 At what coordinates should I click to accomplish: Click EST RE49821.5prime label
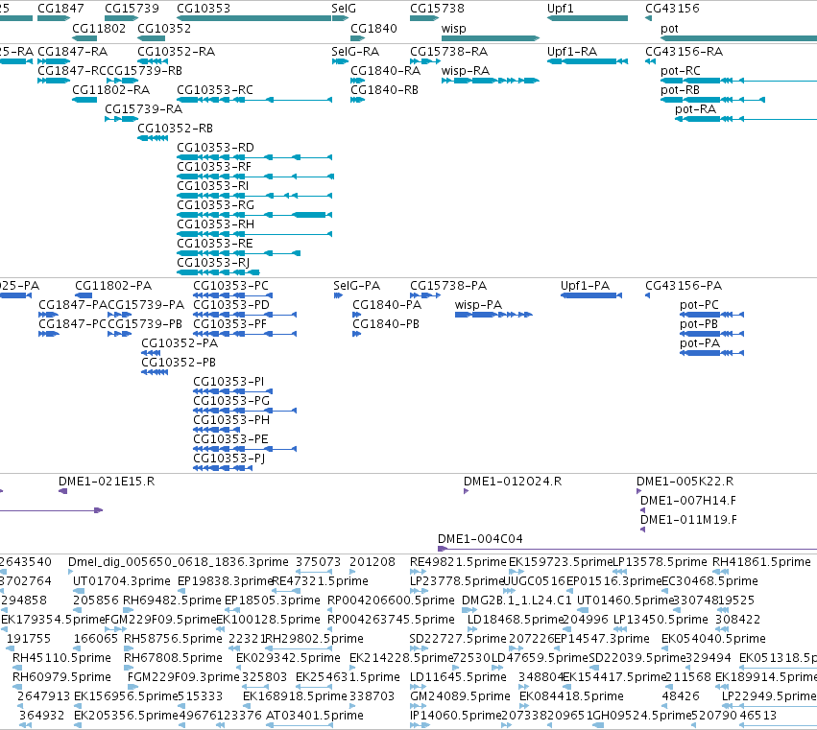459,562
